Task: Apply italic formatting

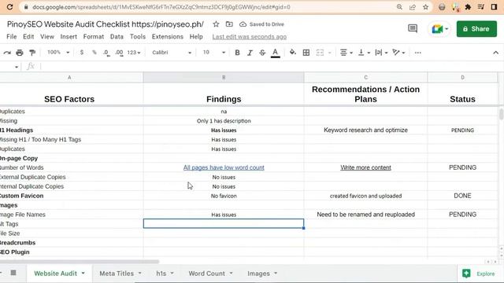Action: tap(250, 53)
